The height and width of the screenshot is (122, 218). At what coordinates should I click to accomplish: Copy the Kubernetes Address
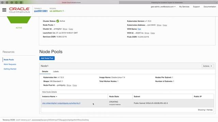click(165, 25)
